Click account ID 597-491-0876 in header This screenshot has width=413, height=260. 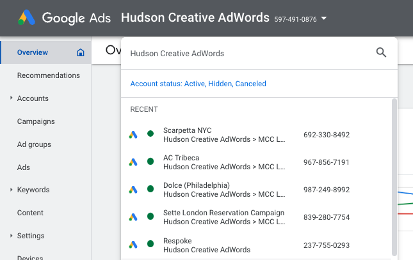pos(295,19)
